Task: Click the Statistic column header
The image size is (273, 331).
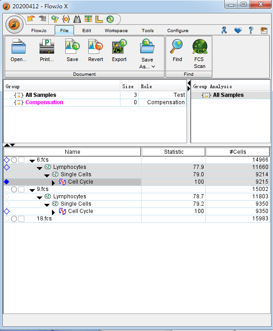Action: 174,152
